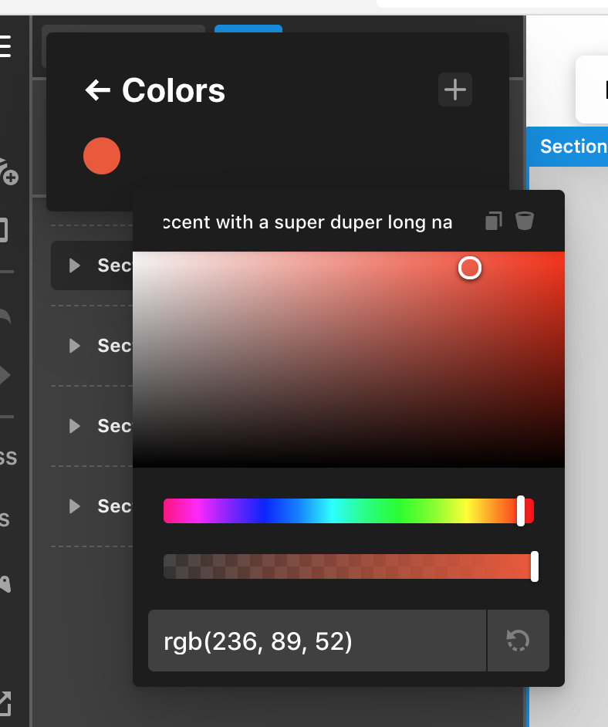Select the orange-red color swatch under Colors
This screenshot has width=608, height=727.
(x=102, y=156)
